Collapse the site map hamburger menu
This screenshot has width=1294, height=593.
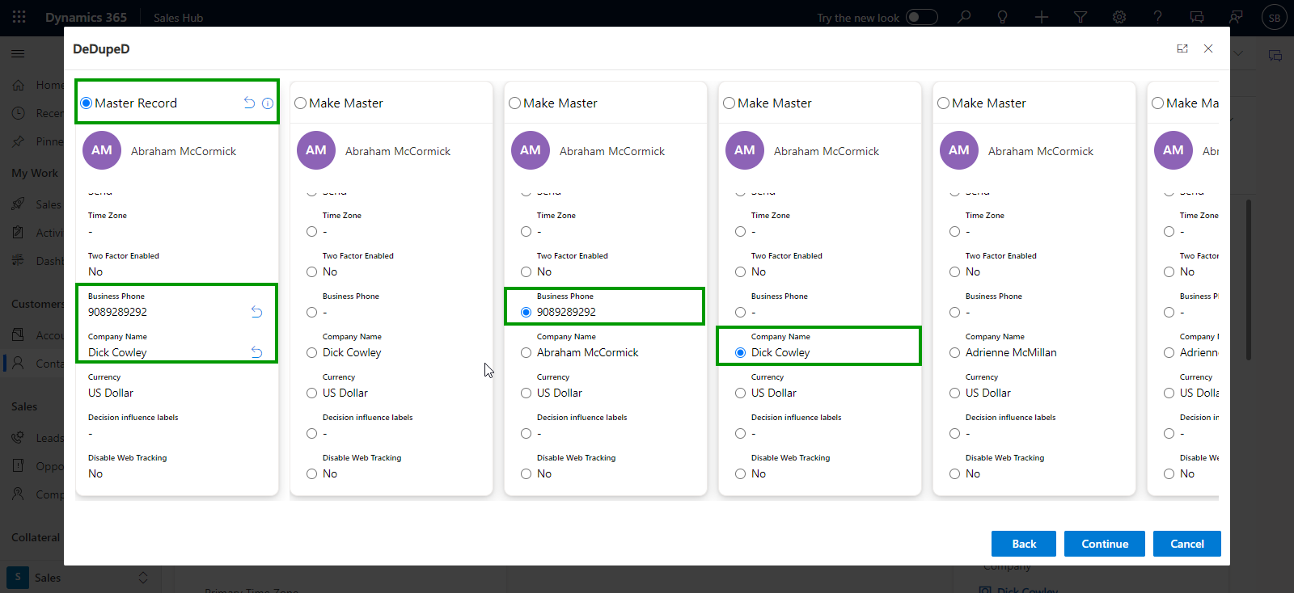click(x=18, y=53)
